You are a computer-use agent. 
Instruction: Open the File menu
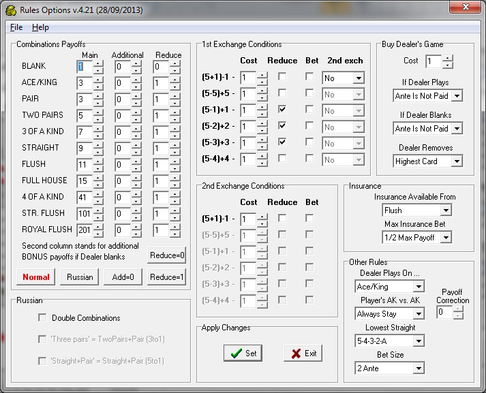tap(16, 27)
